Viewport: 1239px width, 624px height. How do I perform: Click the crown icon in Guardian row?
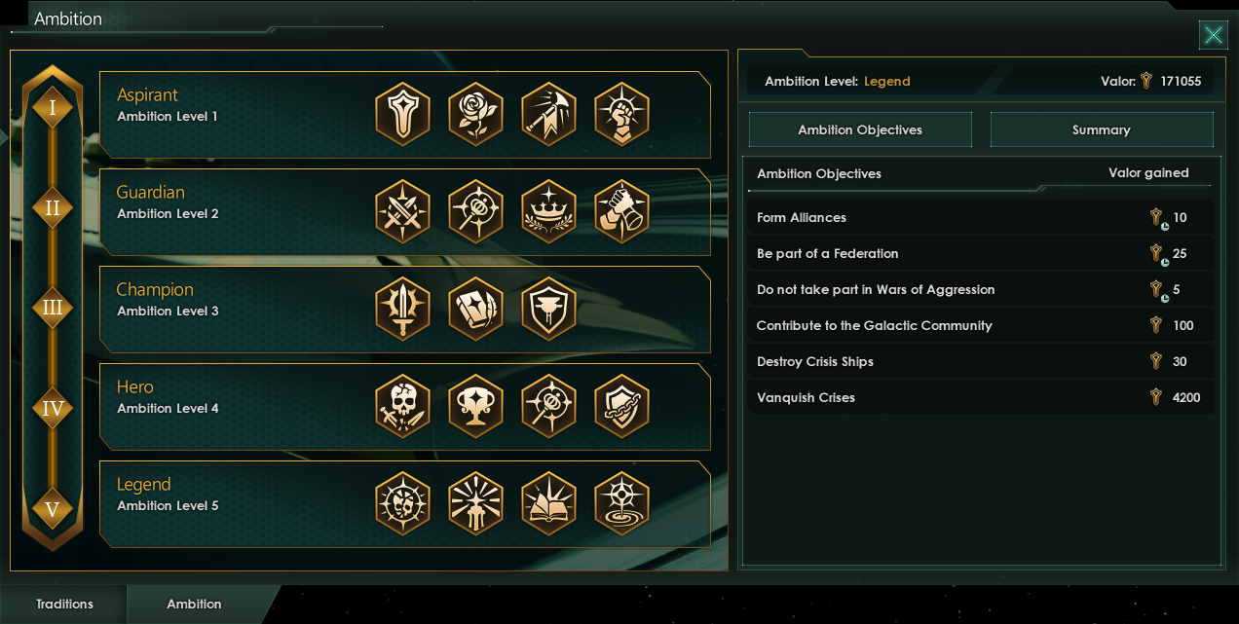(x=548, y=211)
